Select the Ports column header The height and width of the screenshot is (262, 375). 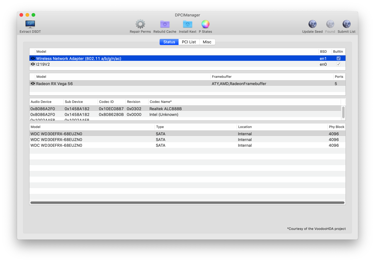pyautogui.click(x=339, y=77)
